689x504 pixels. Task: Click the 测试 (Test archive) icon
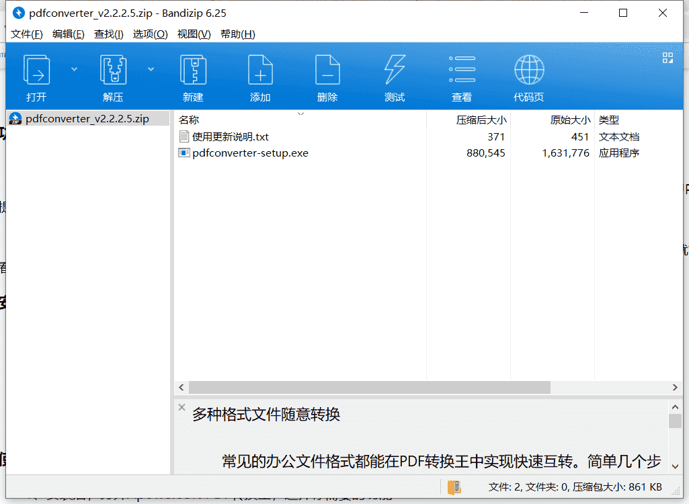[395, 69]
